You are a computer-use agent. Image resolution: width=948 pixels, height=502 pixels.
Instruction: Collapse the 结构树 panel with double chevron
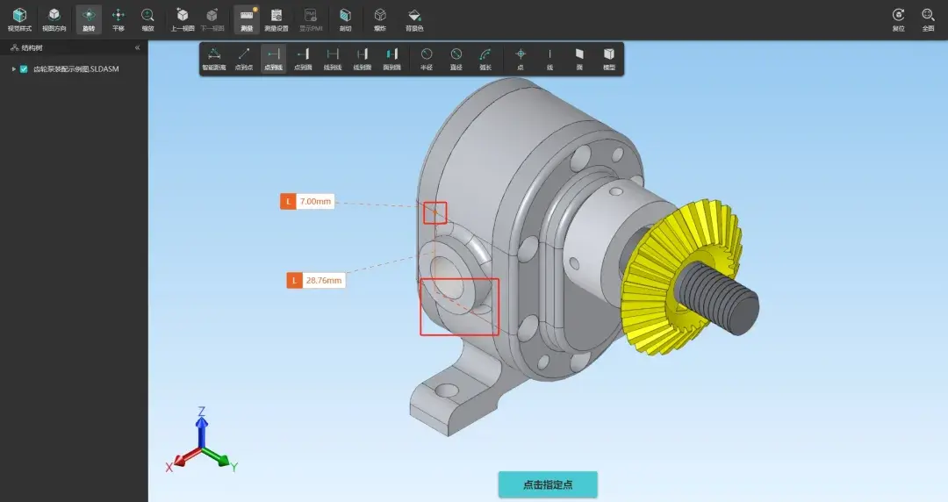tap(137, 47)
